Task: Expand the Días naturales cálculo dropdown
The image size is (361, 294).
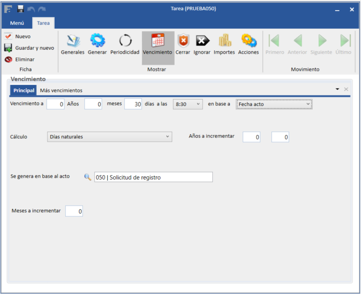Action: click(x=110, y=137)
